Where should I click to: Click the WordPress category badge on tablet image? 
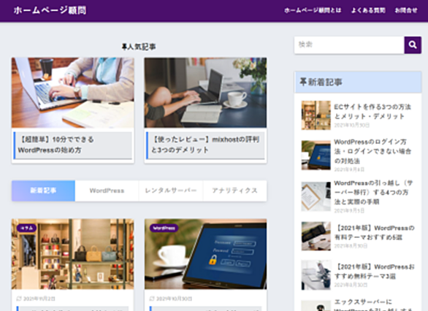click(164, 228)
